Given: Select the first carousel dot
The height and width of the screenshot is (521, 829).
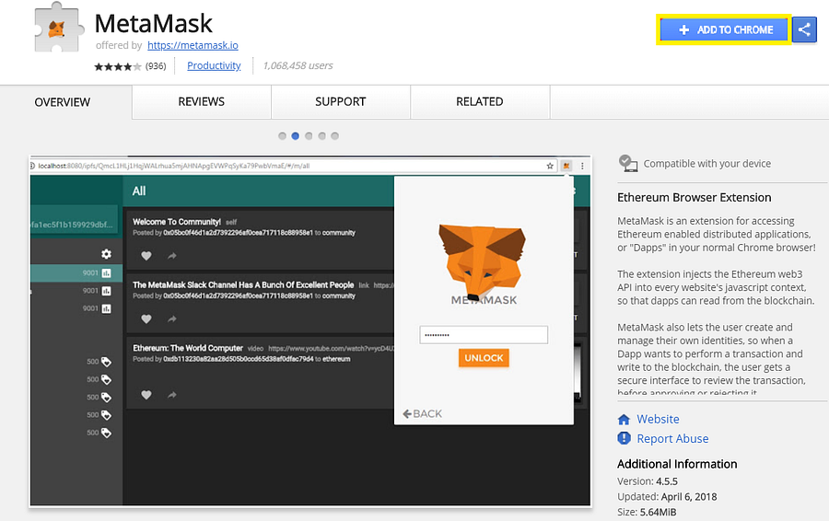Looking at the screenshot, I should (x=283, y=136).
